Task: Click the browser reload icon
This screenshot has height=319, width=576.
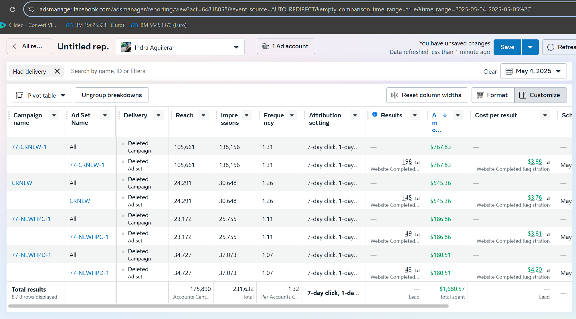Action: click(13, 9)
